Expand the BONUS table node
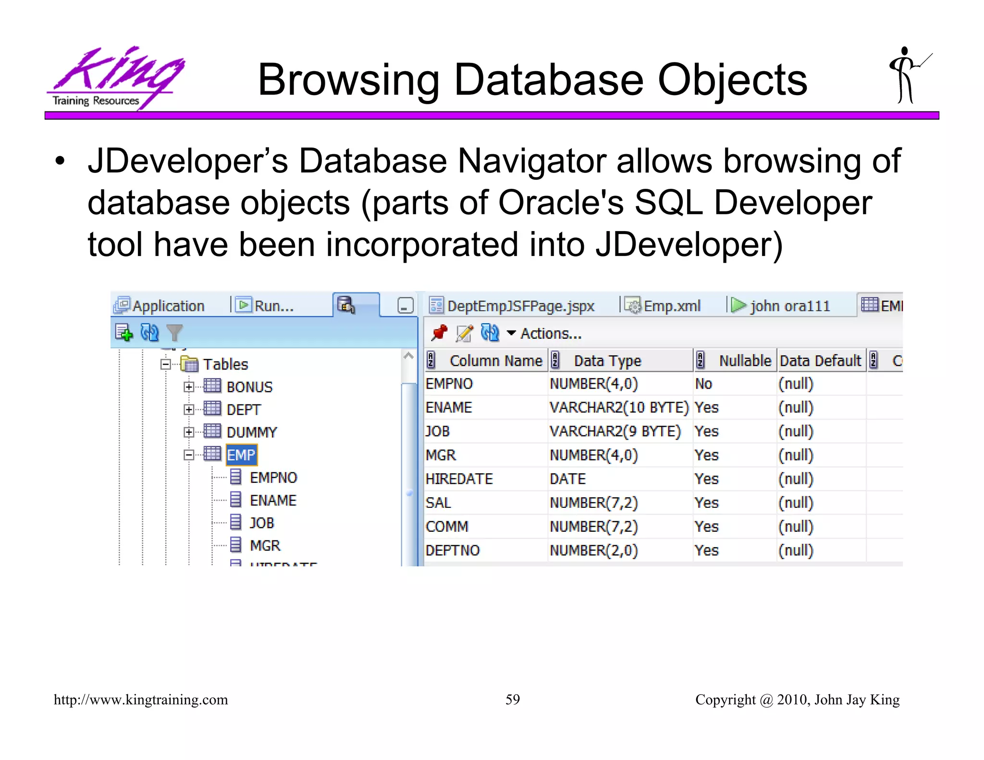The image size is (984, 760). pos(189,387)
